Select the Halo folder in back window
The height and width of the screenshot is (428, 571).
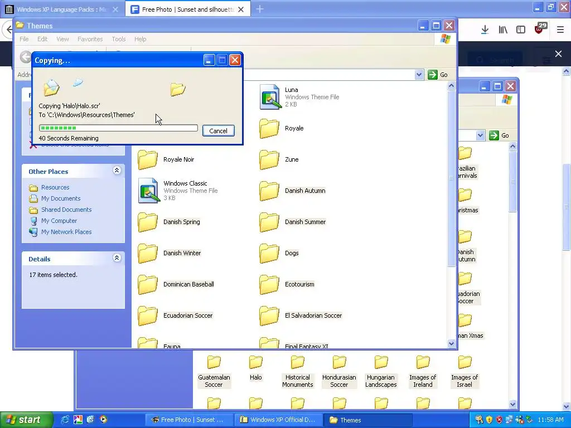click(x=255, y=362)
